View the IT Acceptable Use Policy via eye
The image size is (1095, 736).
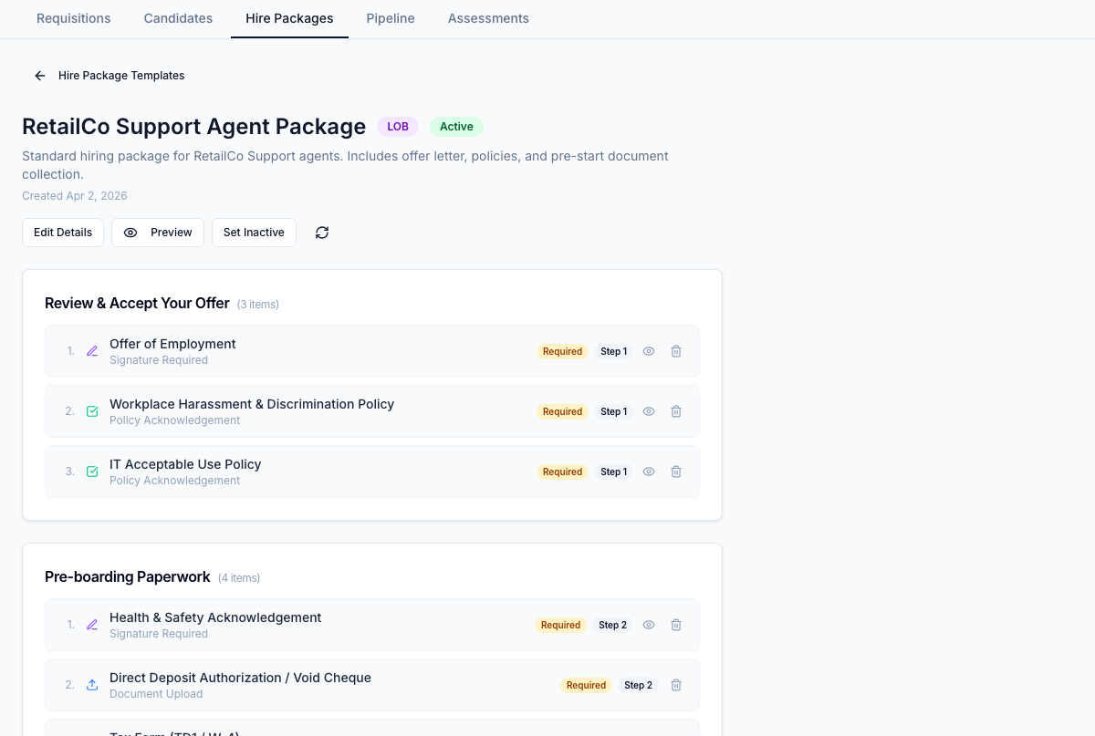tap(649, 472)
